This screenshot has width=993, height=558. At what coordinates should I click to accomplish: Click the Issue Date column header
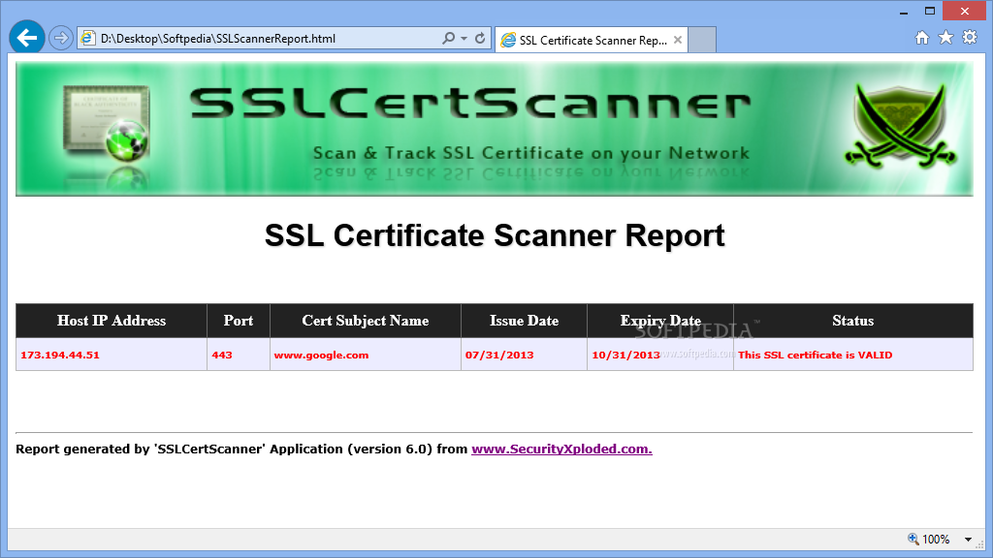pos(524,321)
